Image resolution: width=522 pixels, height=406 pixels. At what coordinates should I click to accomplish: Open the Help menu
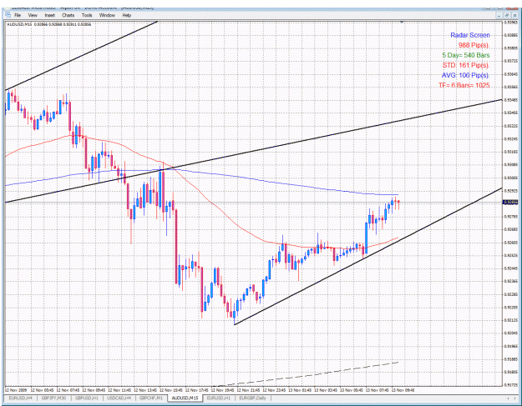pyautogui.click(x=126, y=15)
